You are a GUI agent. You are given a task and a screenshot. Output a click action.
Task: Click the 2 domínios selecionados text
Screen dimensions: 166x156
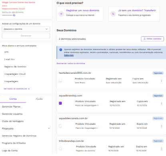[72, 39]
